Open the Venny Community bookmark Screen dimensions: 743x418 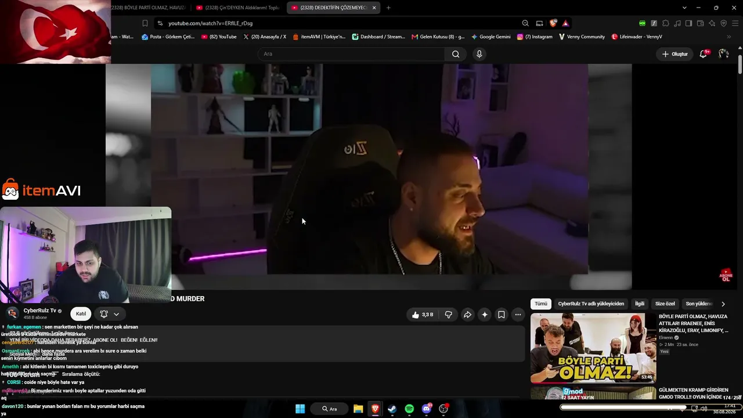click(x=582, y=37)
